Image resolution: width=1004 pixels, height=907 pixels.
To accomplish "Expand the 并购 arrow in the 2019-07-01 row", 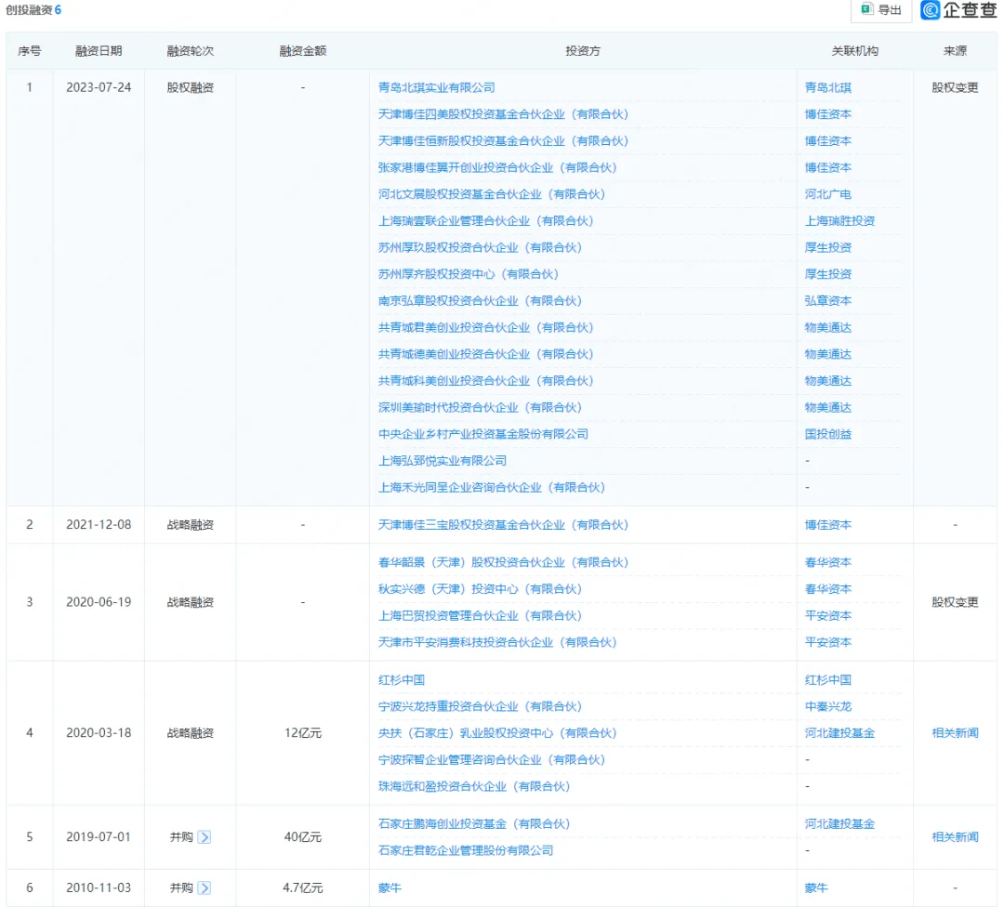I will [205, 837].
